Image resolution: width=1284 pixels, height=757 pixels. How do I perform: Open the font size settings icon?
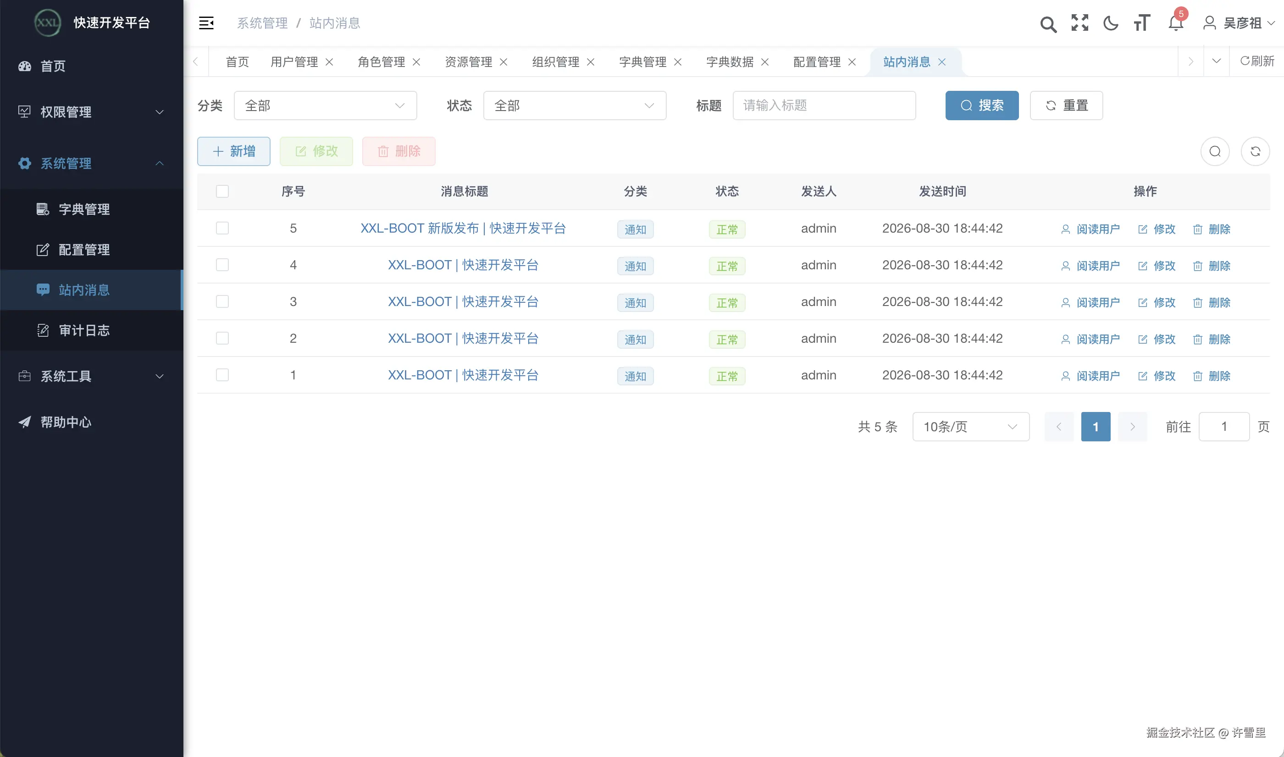[x=1142, y=23]
